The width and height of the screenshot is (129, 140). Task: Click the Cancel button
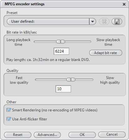pyautogui.click(x=112, y=134)
